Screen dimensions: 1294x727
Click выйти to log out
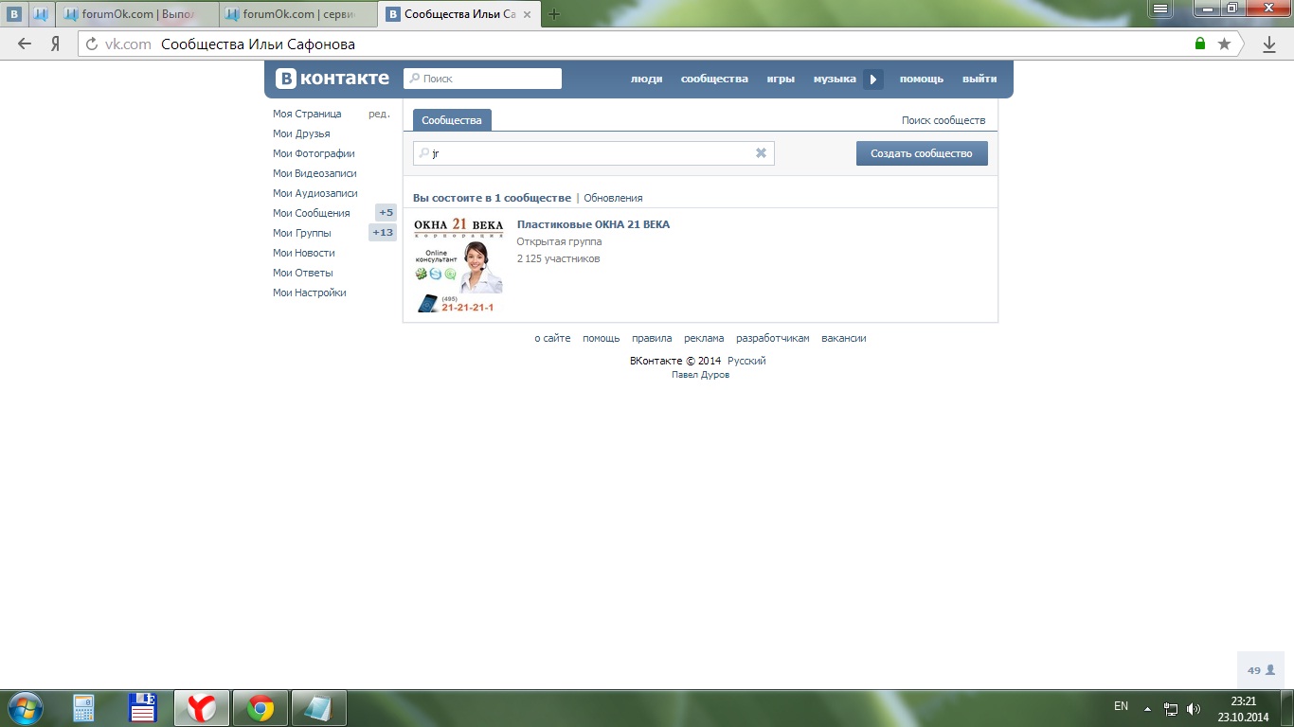(979, 79)
